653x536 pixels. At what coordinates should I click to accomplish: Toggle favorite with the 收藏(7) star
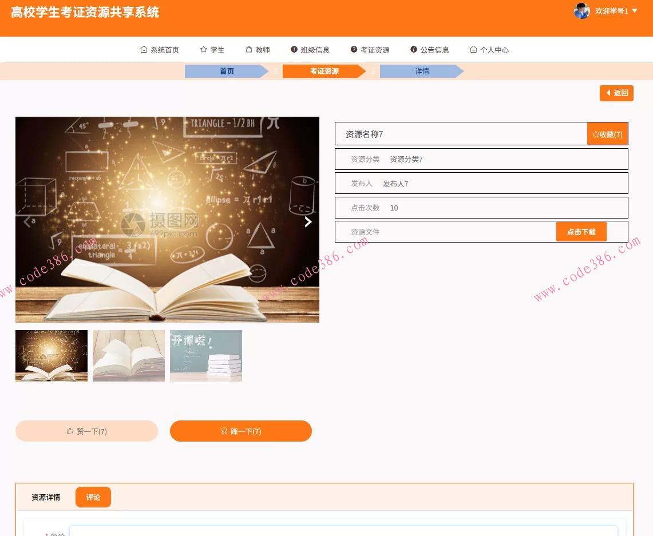pos(607,134)
